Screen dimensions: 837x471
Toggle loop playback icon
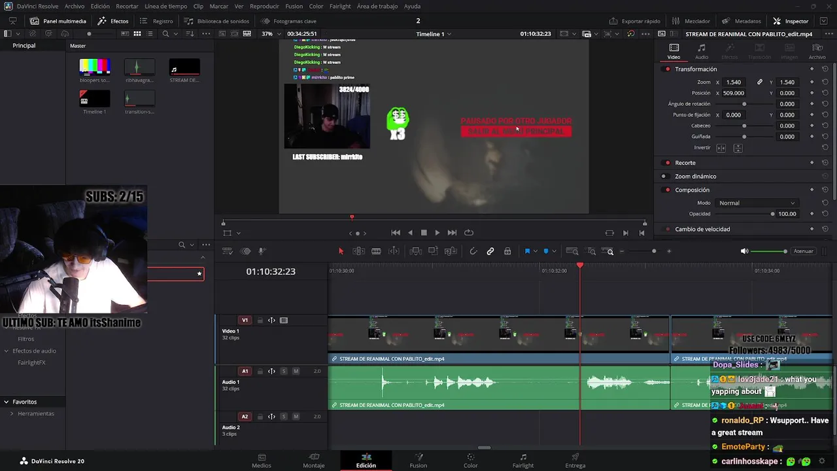pos(469,233)
